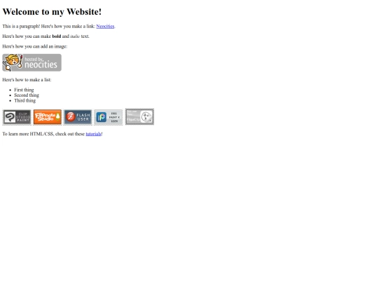Click the To learn more HTML/CSS text

tap(43, 134)
